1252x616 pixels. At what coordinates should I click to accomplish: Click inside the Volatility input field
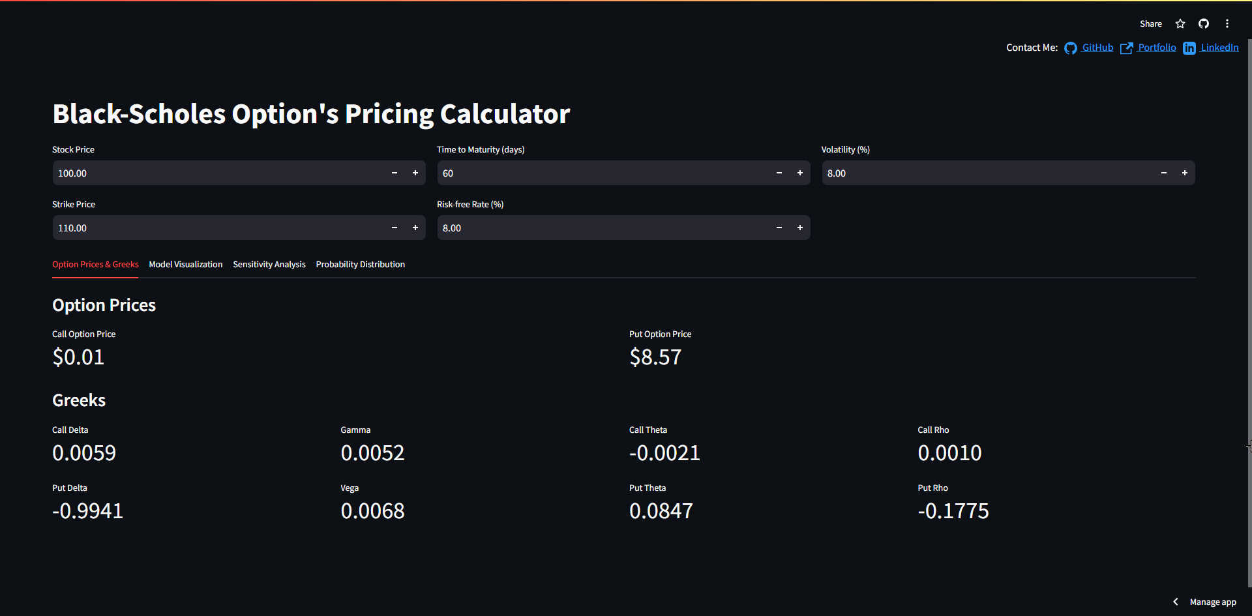coord(946,173)
